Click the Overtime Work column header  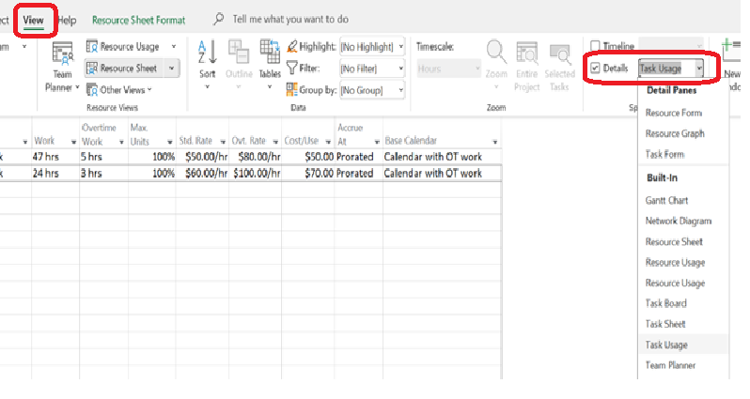click(x=102, y=135)
